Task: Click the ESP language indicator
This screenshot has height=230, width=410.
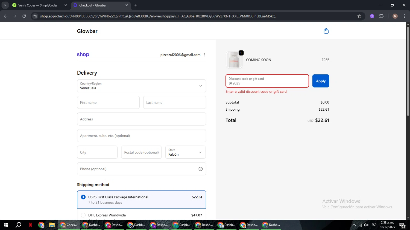Action: (x=374, y=225)
